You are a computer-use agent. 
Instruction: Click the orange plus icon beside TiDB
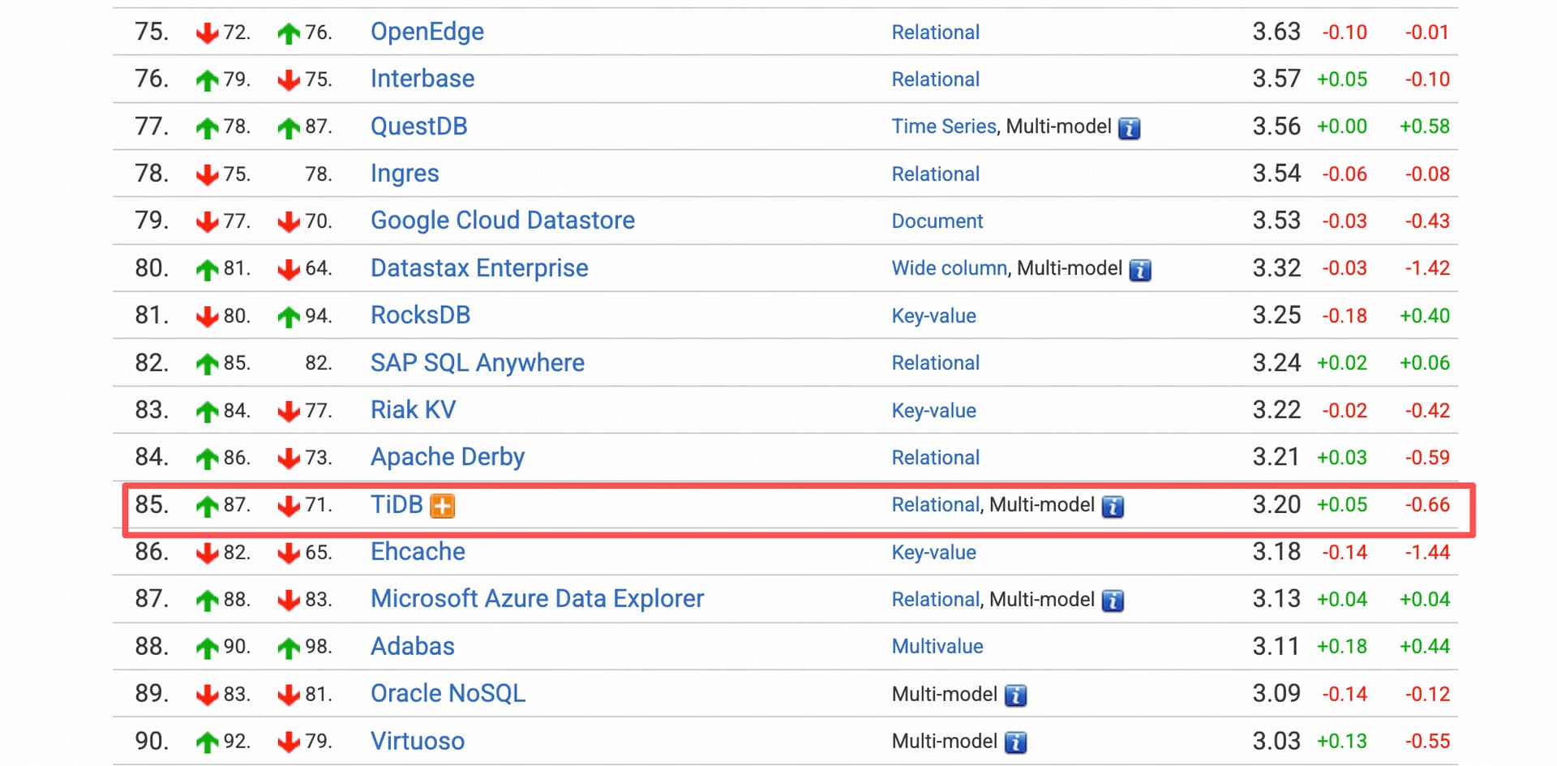(442, 506)
